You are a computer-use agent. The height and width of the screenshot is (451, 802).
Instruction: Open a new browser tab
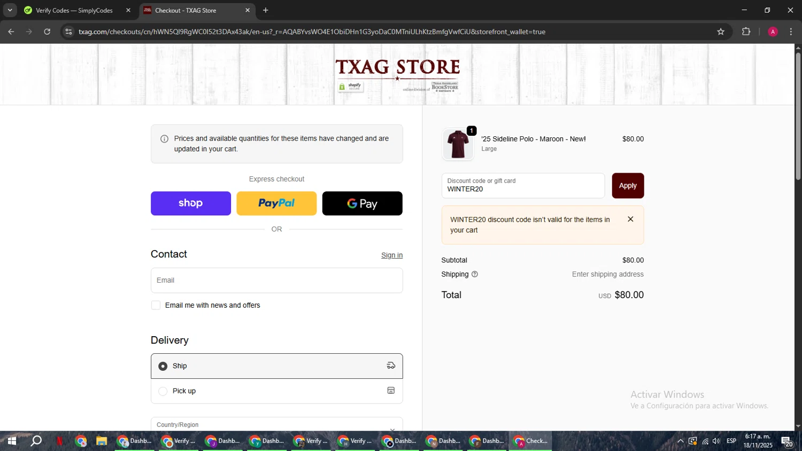(266, 10)
